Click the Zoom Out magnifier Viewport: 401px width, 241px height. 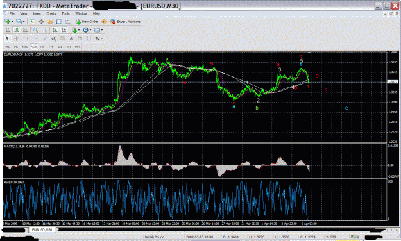coord(44,30)
